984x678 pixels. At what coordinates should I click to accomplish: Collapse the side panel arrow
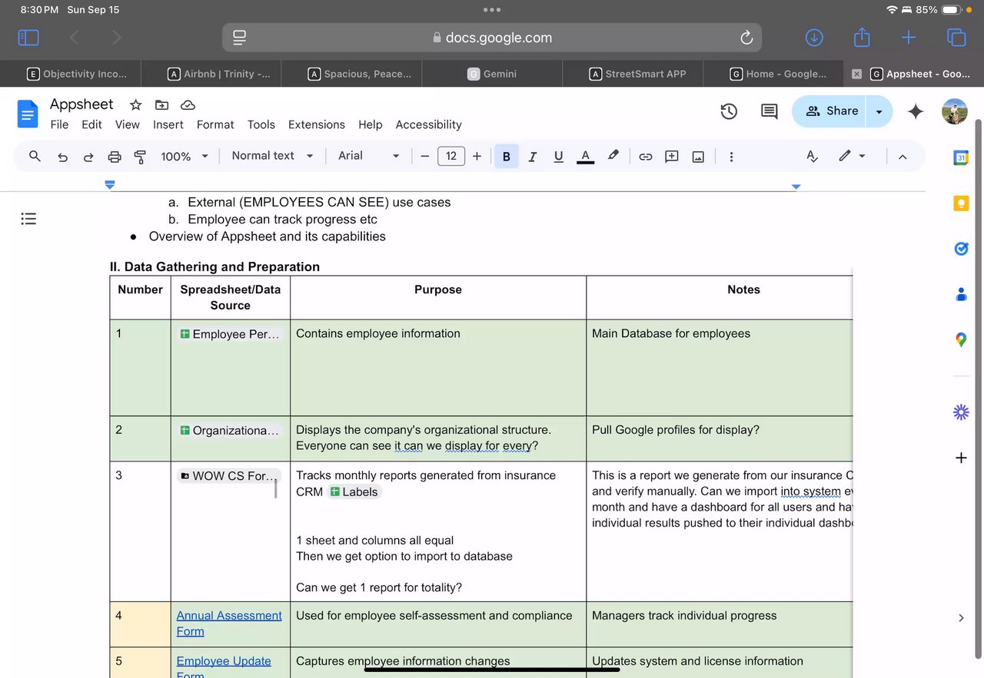click(x=961, y=617)
